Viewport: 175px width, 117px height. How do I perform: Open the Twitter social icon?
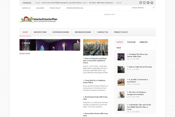pyautogui.click(x=144, y=3)
